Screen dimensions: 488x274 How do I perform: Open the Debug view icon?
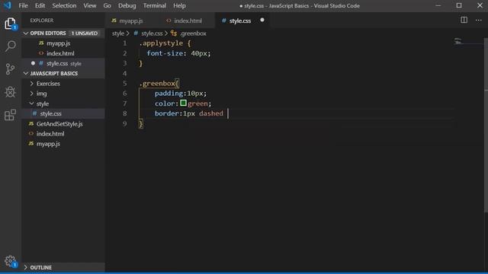[x=10, y=91]
